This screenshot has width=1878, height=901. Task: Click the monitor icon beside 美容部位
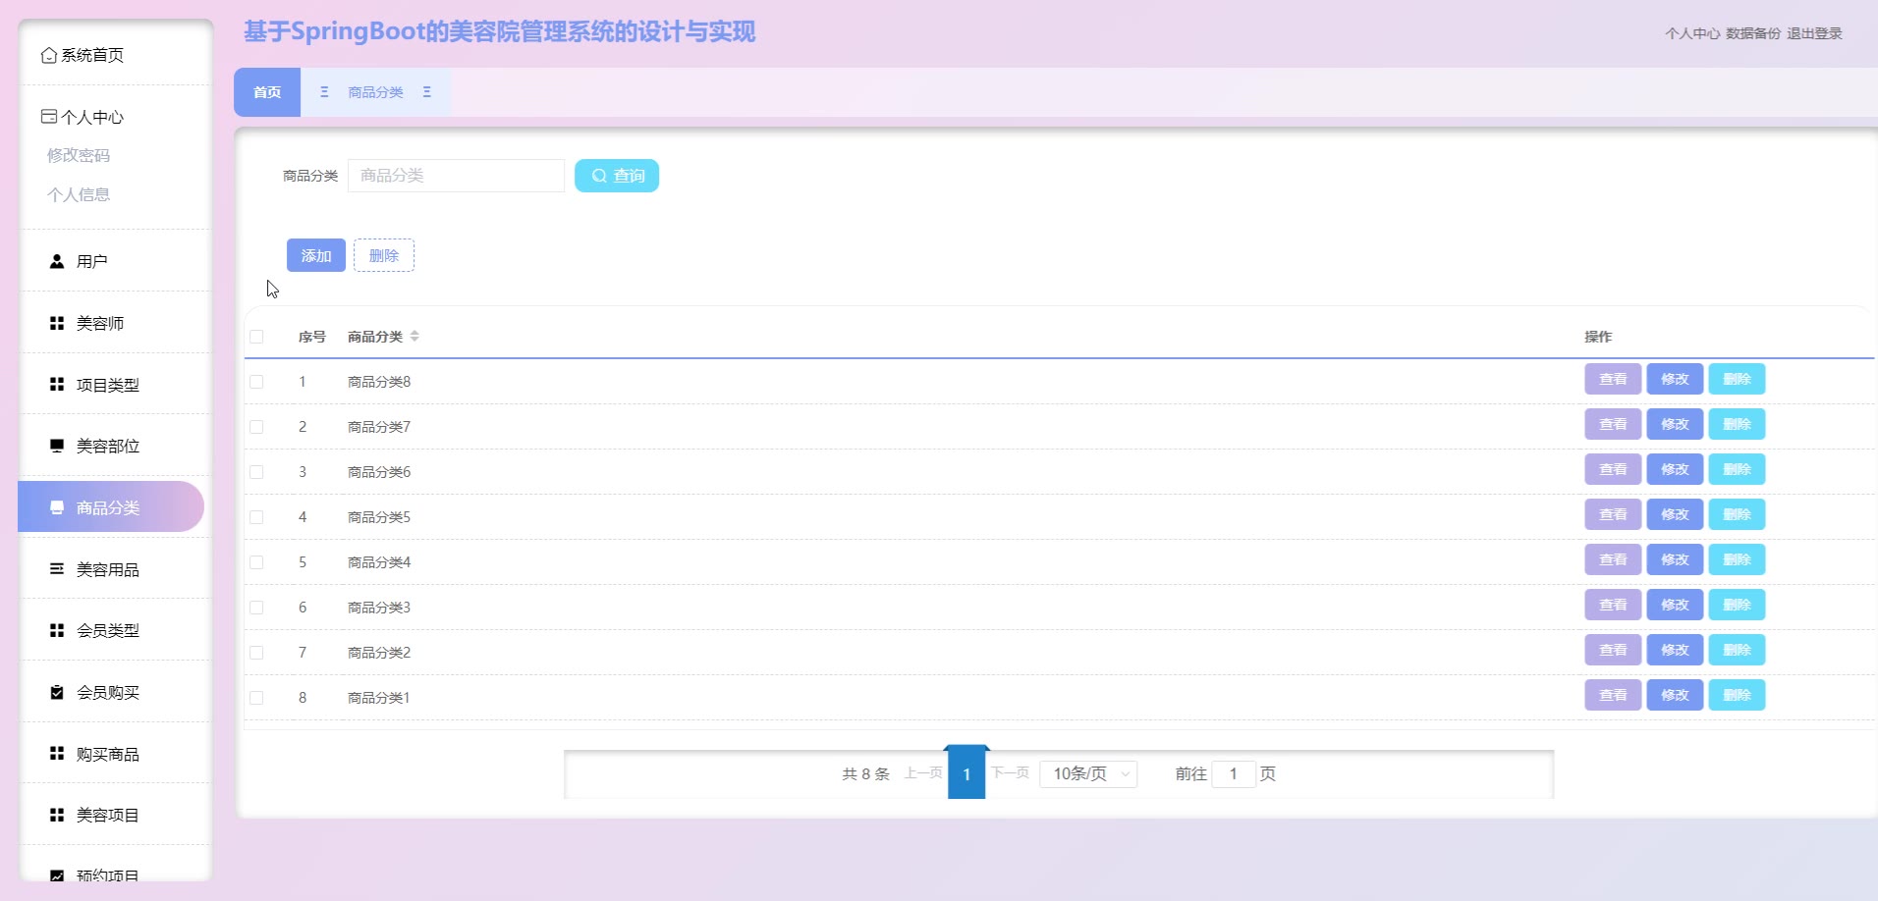click(57, 447)
